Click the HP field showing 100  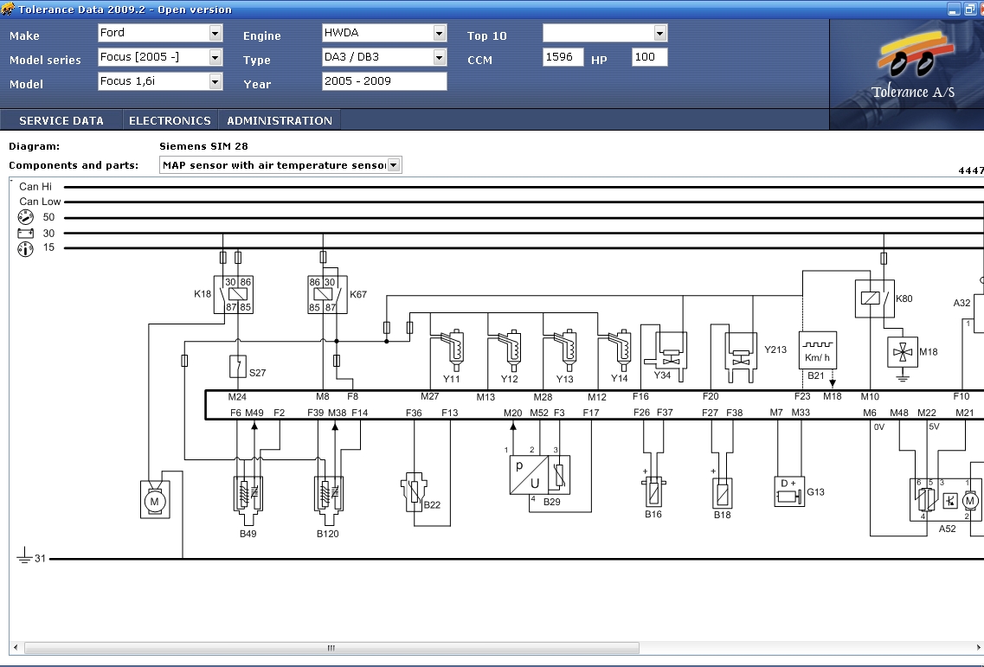(x=650, y=57)
